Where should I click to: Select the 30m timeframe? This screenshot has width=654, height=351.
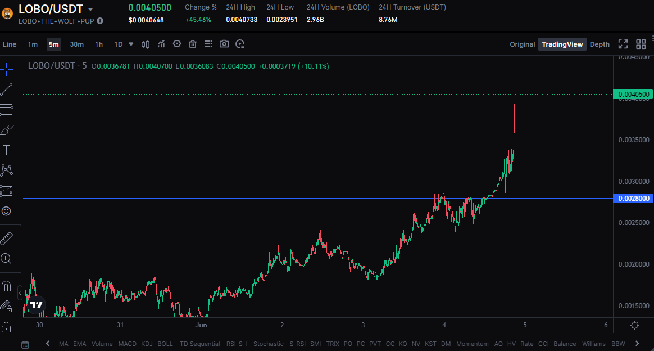point(77,44)
